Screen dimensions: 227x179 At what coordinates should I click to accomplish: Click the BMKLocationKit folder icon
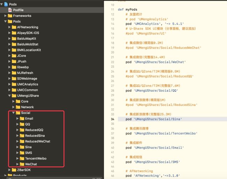coord(14,50)
